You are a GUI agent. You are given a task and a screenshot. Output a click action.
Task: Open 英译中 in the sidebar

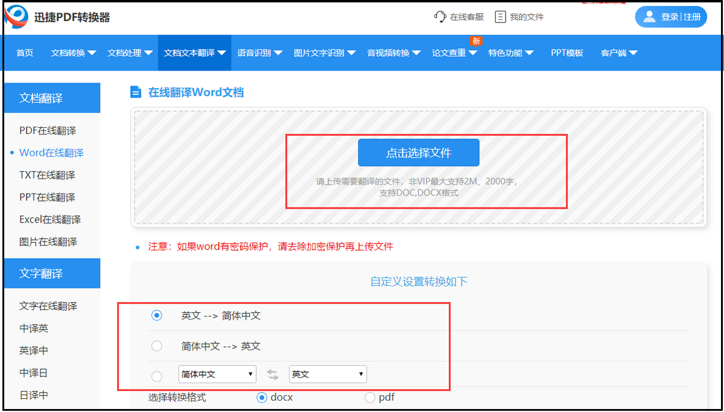34,351
